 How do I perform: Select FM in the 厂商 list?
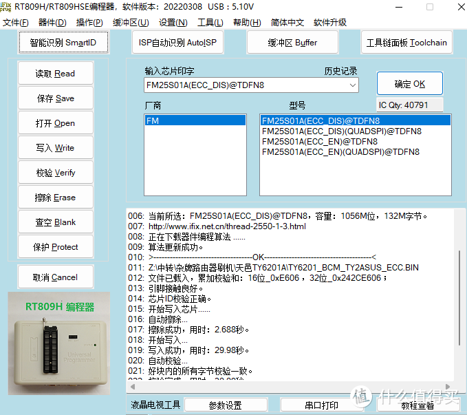point(195,120)
